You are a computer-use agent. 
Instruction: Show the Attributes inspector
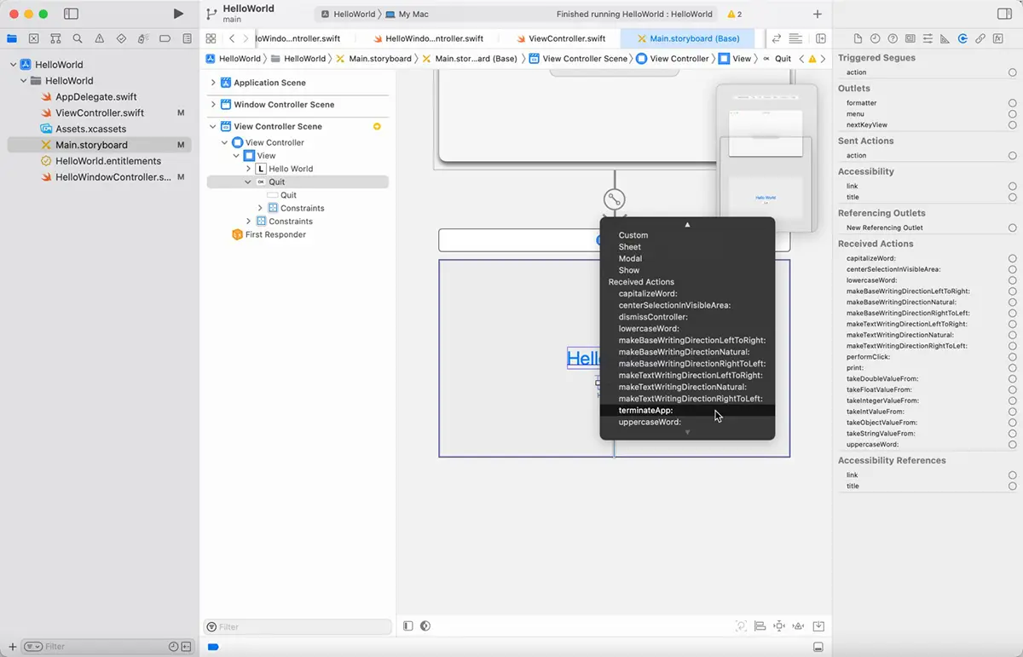tap(928, 38)
